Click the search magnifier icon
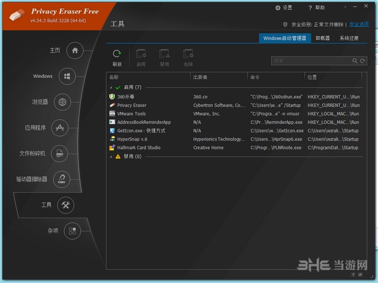 tap(355, 60)
